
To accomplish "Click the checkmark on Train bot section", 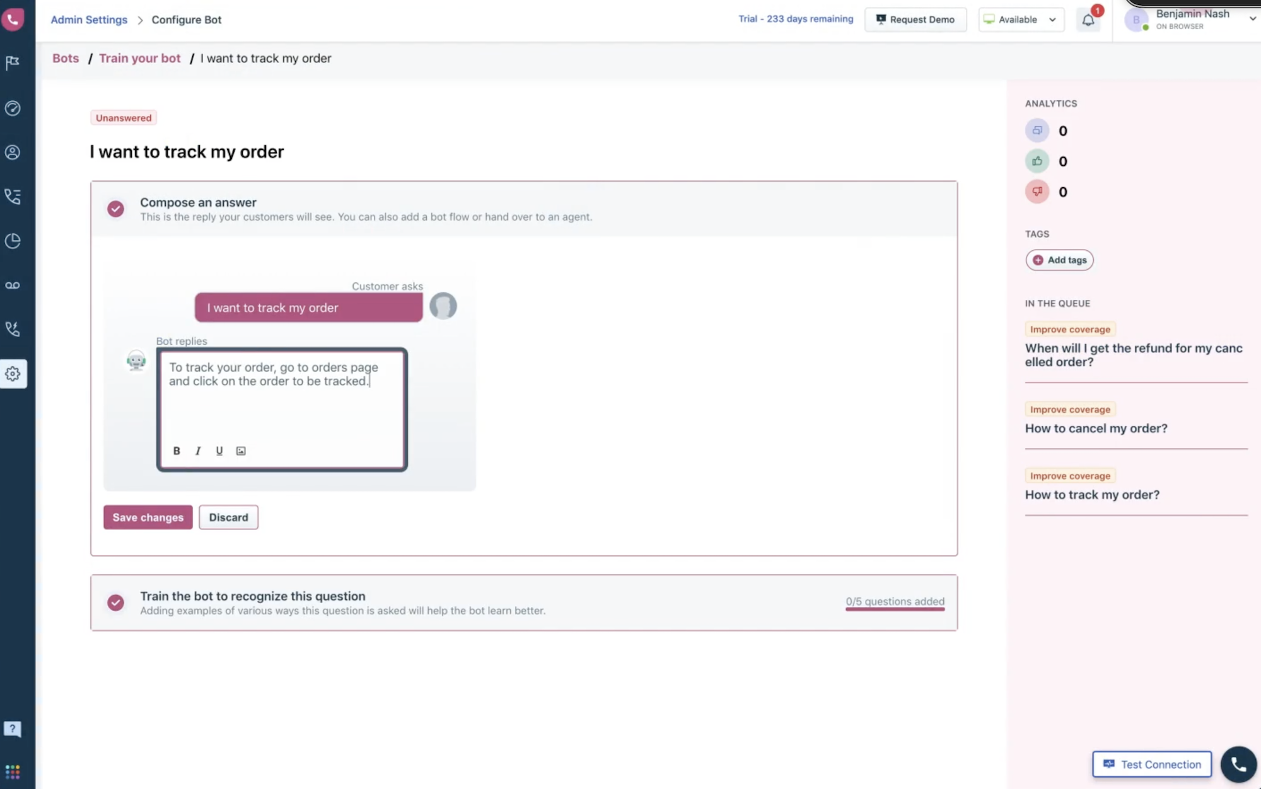I will (115, 602).
